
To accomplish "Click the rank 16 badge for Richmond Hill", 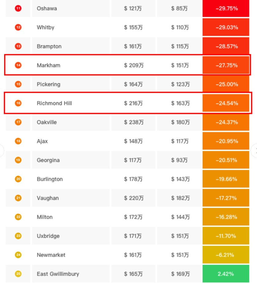I will tap(18, 103).
